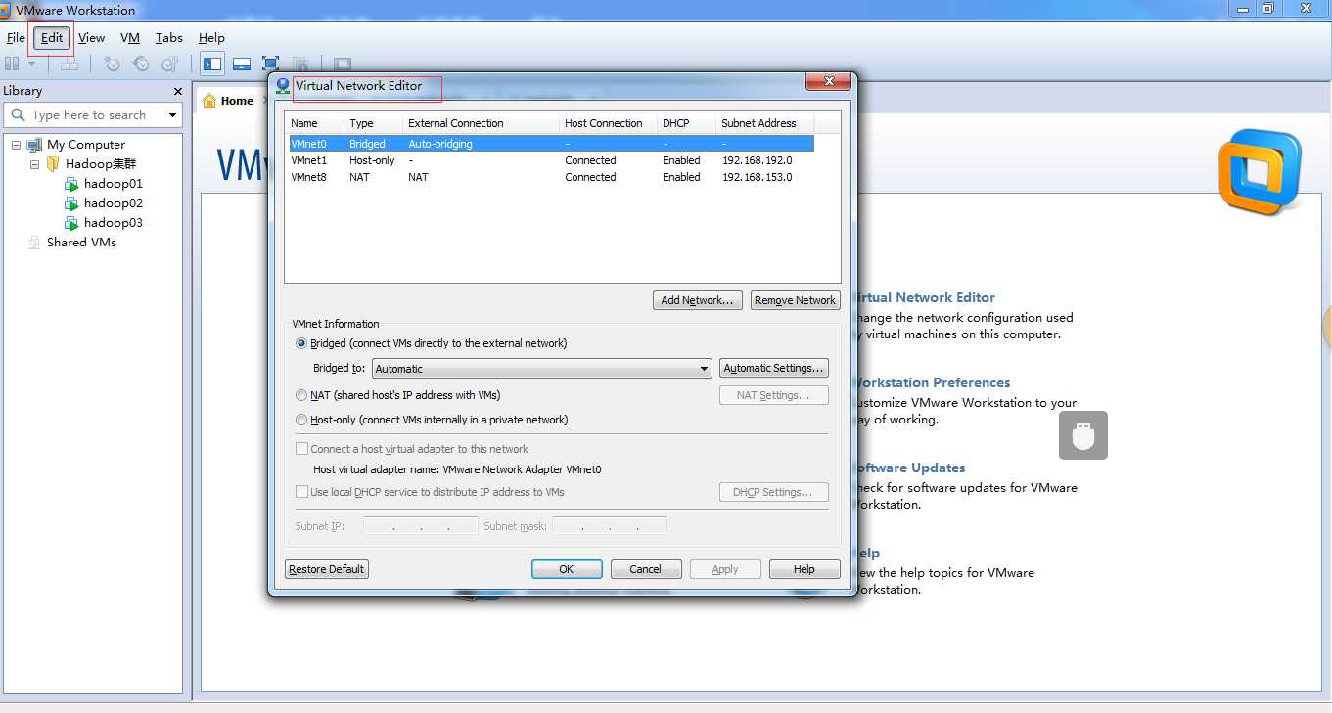Confirm the dialog with OK
Screen dimensions: 1332x713
click(x=567, y=569)
